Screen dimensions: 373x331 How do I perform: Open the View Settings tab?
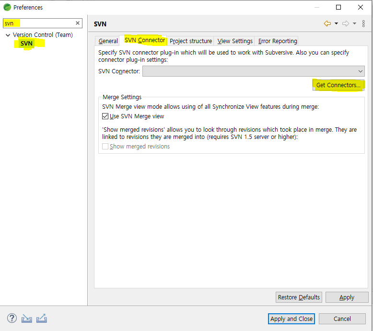(235, 41)
